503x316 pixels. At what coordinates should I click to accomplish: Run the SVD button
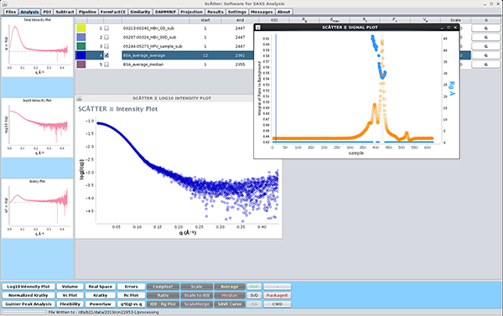tap(254, 296)
